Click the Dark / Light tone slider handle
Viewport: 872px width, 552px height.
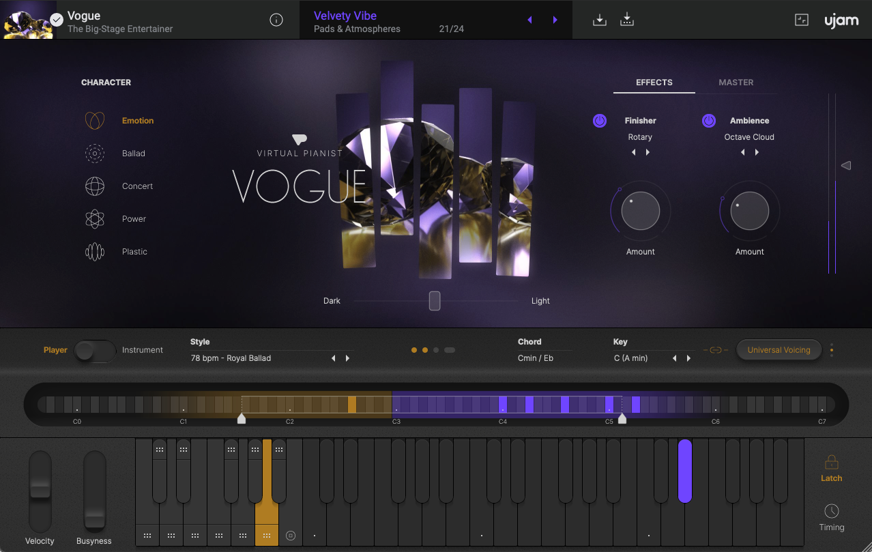(x=435, y=301)
